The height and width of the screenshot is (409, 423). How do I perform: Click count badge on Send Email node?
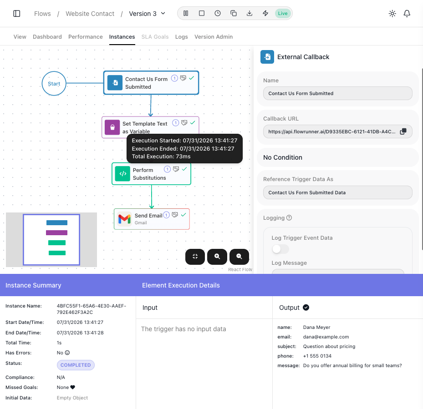(x=167, y=215)
